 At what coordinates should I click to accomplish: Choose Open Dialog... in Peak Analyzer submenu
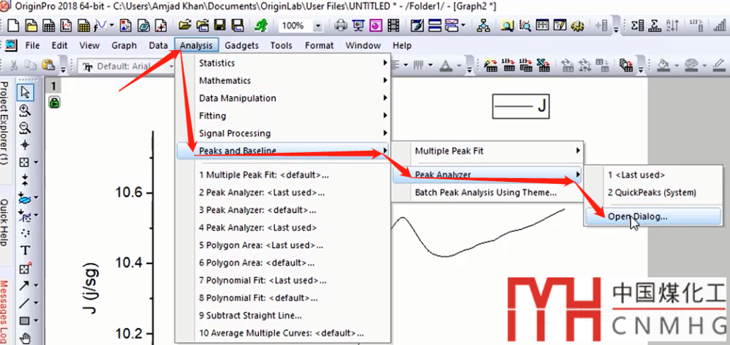point(637,216)
